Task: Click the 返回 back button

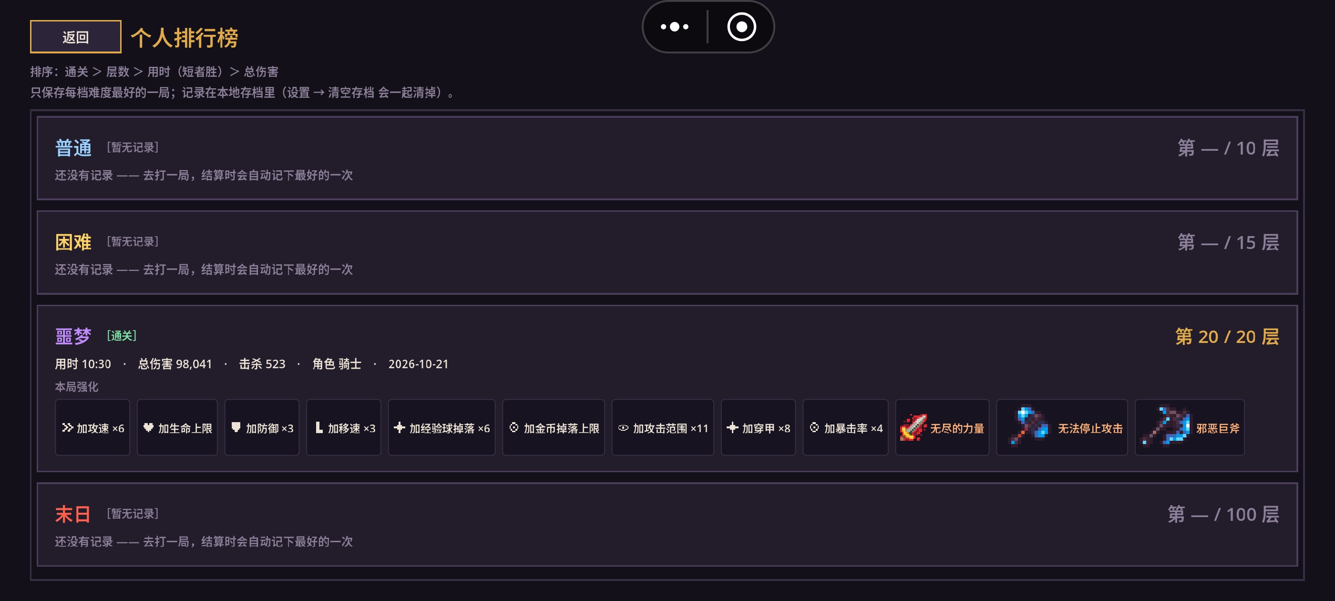Action: pyautogui.click(x=76, y=37)
